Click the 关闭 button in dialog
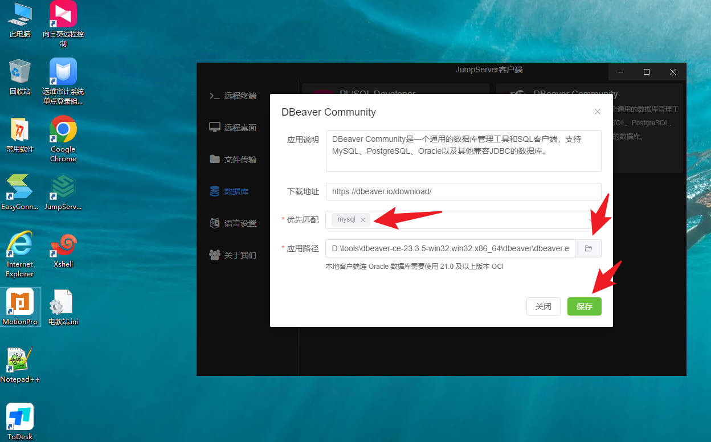Viewport: 711px width, 442px height. 543,306
